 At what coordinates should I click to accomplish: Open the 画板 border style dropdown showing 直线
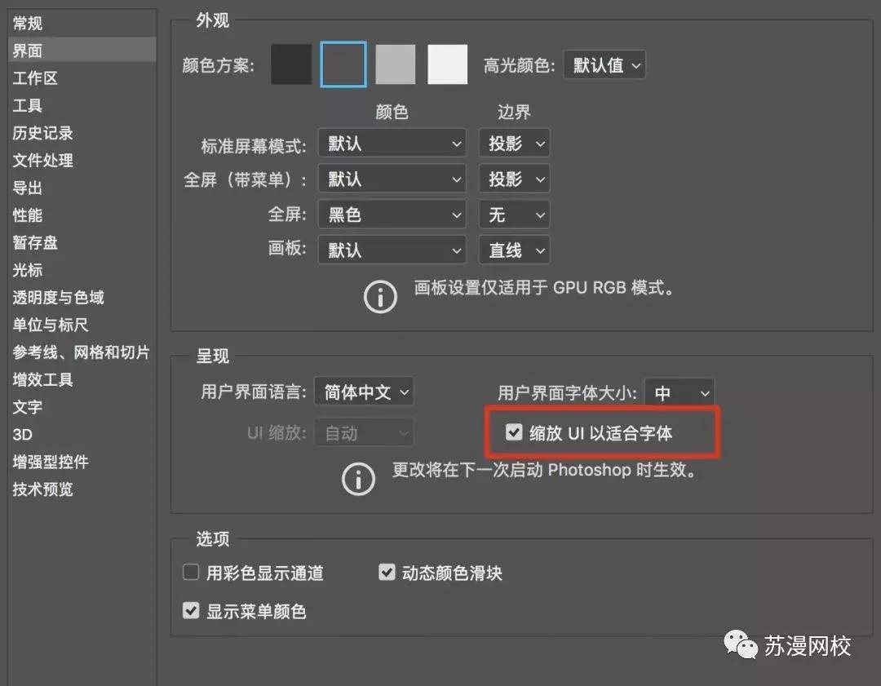point(514,250)
